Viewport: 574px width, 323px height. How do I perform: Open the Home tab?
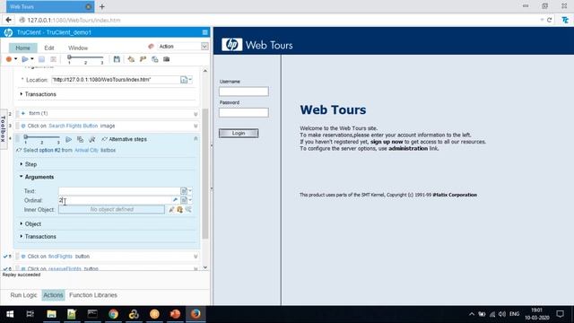point(22,48)
